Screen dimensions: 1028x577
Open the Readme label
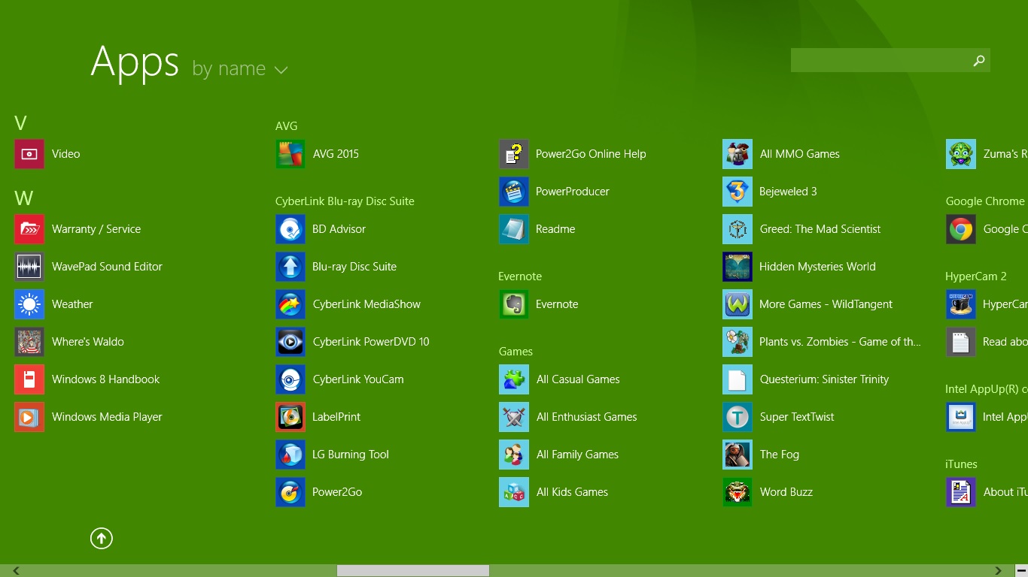(555, 229)
